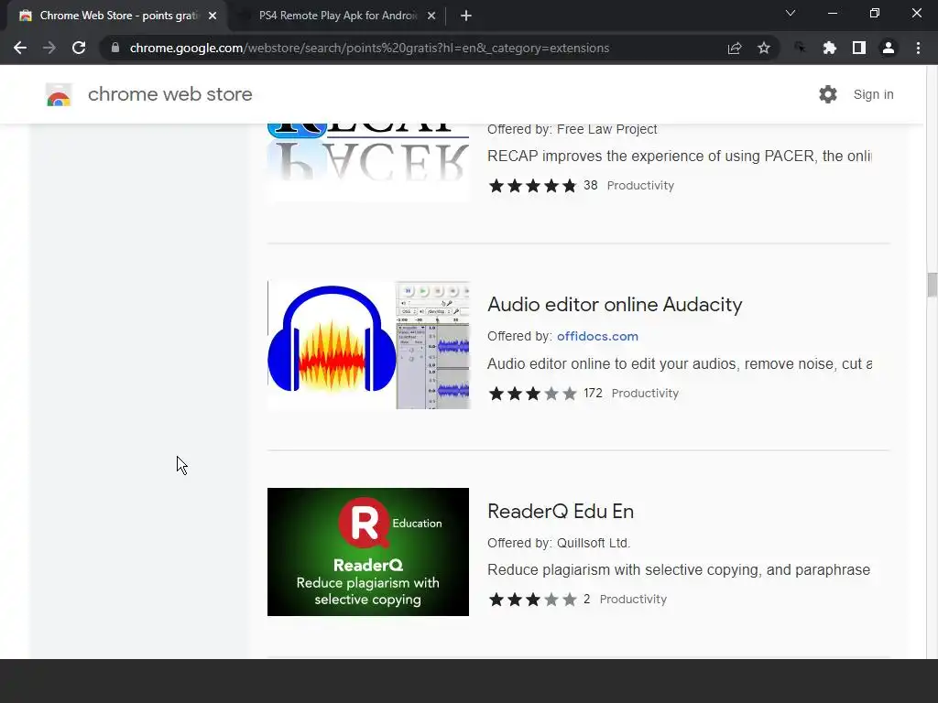Click the RECAP PACER thumbnail image
938x703 pixels.
click(x=368, y=161)
